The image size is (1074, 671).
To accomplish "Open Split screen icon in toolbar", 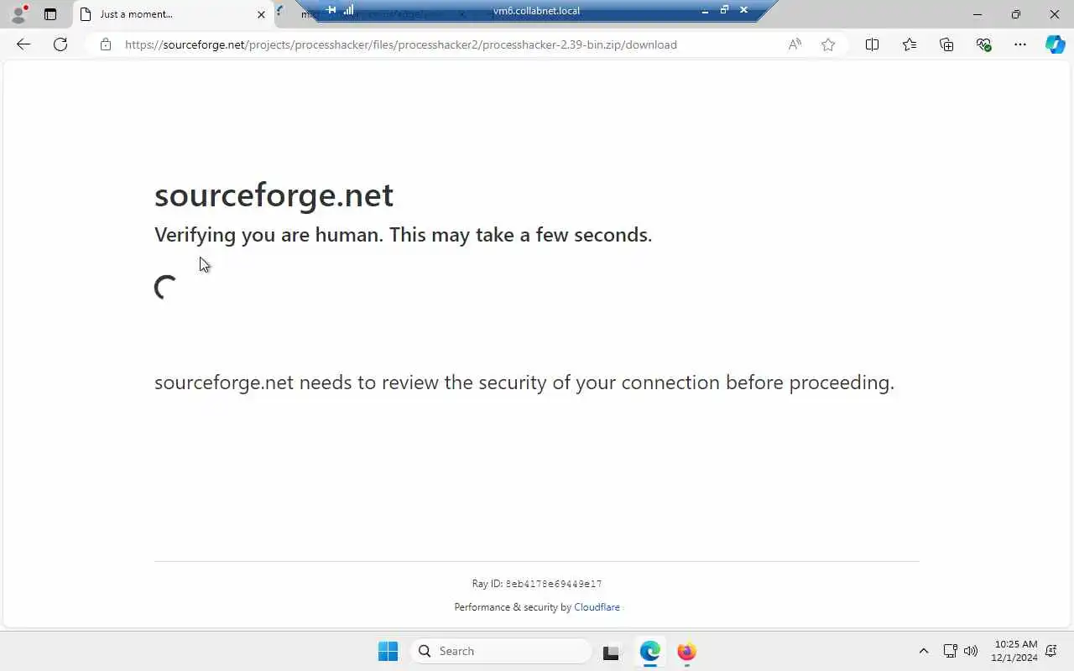I will tap(872, 44).
